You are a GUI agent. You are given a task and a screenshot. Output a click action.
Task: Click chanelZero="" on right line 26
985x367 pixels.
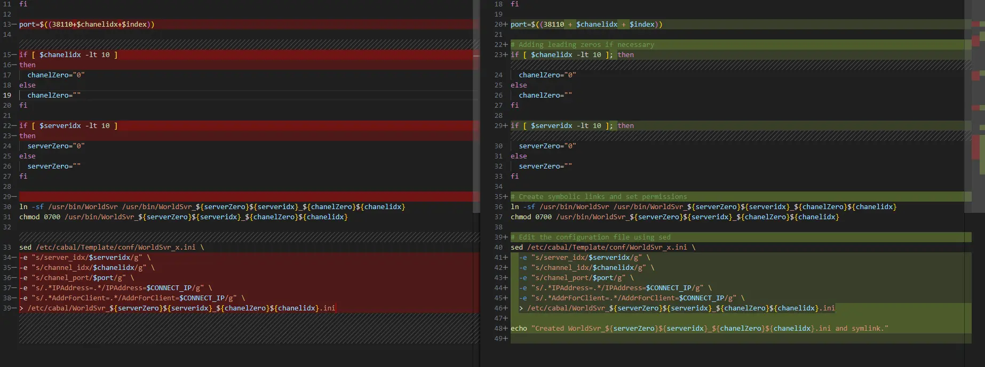point(545,95)
